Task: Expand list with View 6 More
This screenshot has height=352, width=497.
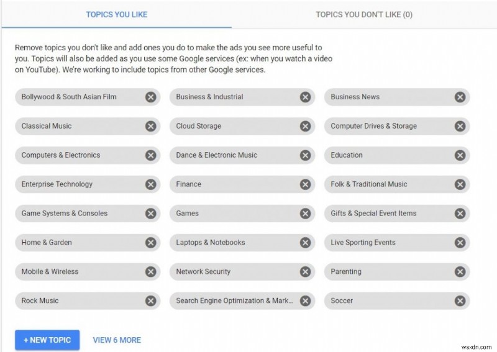Action: click(117, 340)
